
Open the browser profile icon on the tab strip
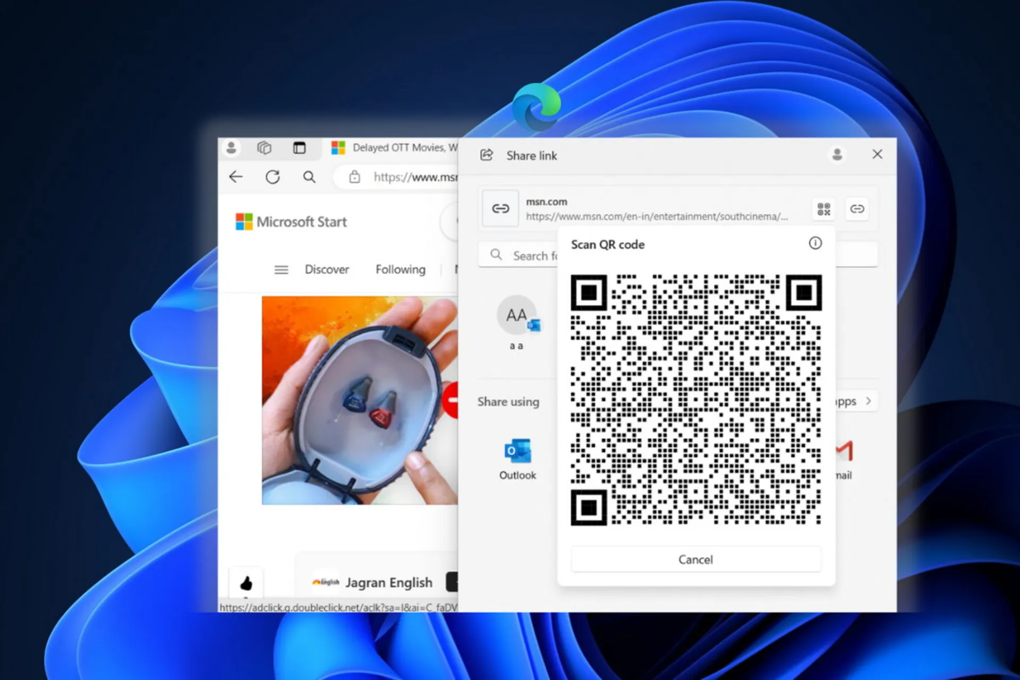click(231, 148)
